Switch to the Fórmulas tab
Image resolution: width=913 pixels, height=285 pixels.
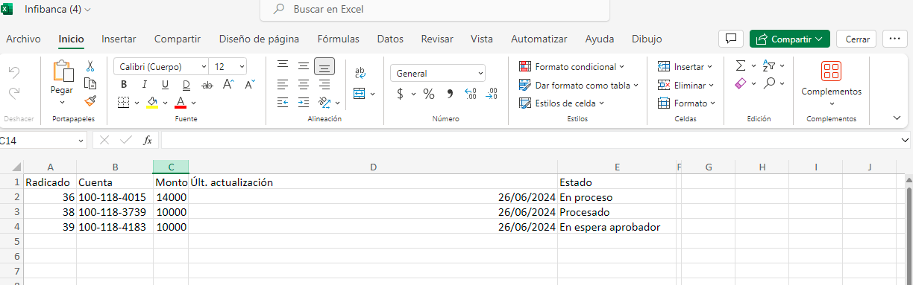click(x=338, y=39)
